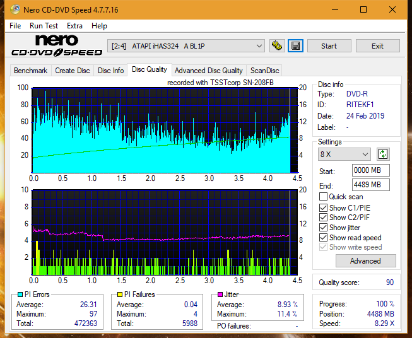Screen dimensions: 412x338
Task: Switch to the ScanDisc tab
Action: pyautogui.click(x=264, y=71)
